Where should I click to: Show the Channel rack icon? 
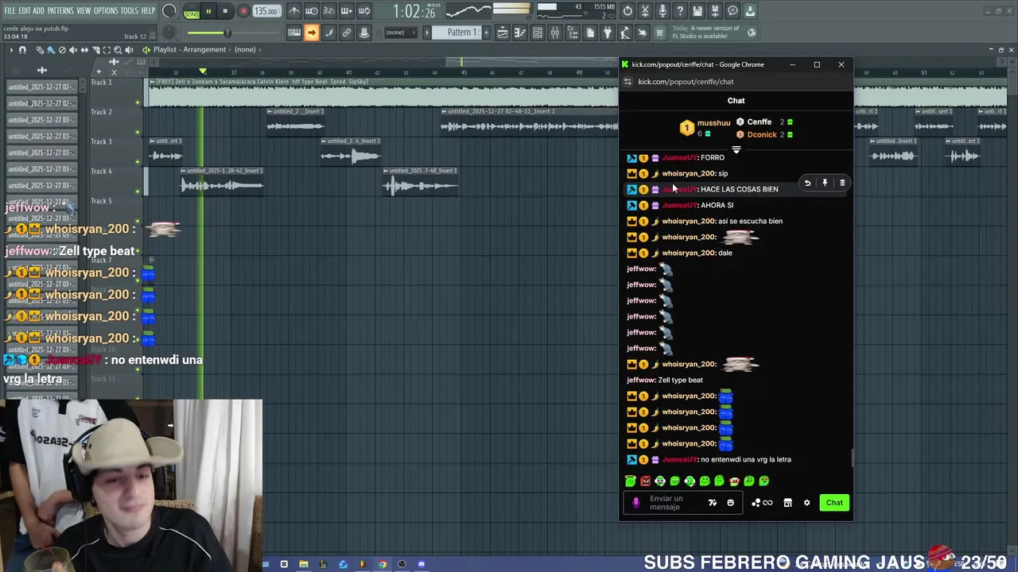538,33
